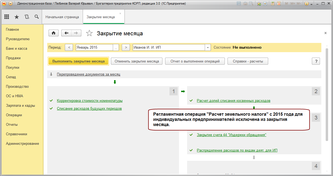Open the Банк и касса section
Screen dimensions: 333x176
click(x=17, y=48)
